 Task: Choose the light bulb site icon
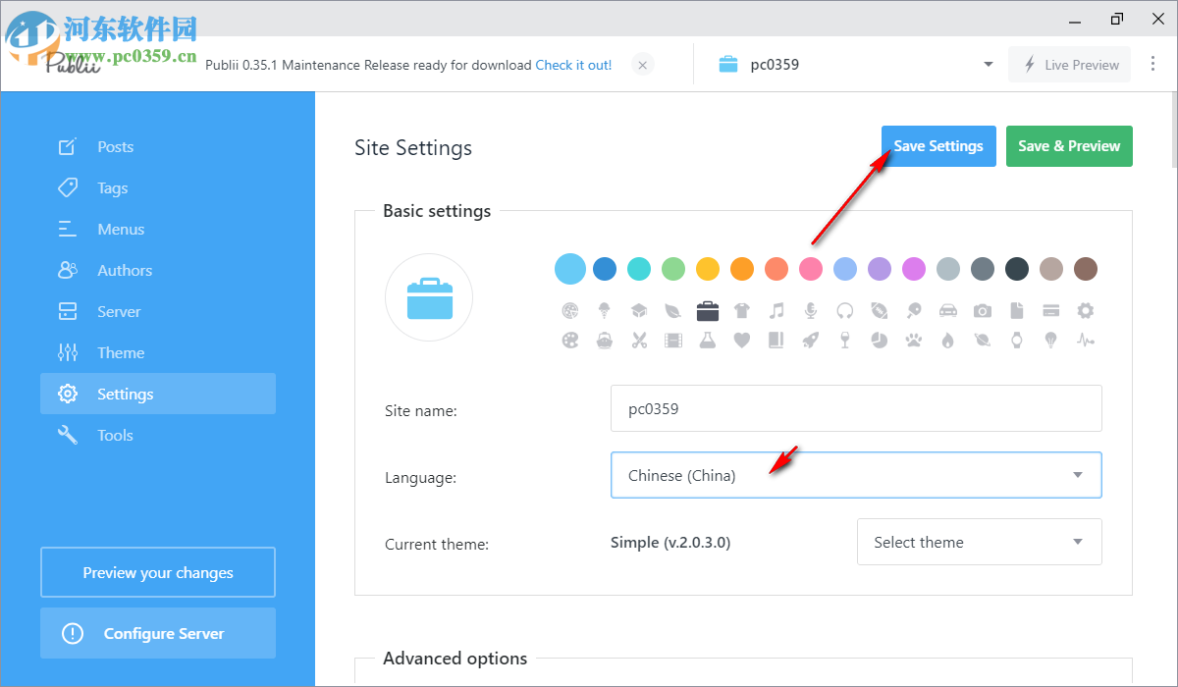tap(1051, 341)
